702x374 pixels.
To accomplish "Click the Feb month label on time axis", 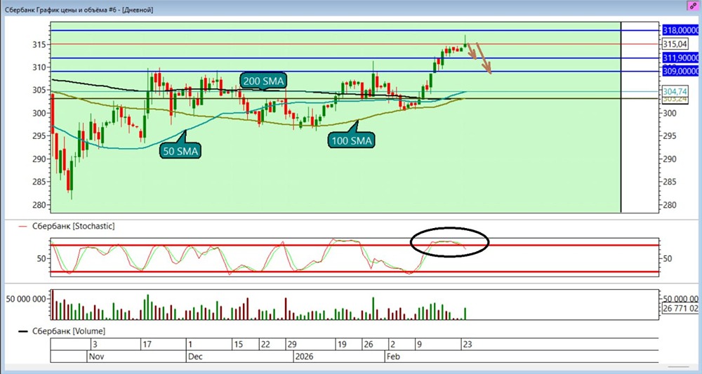I will click(395, 356).
